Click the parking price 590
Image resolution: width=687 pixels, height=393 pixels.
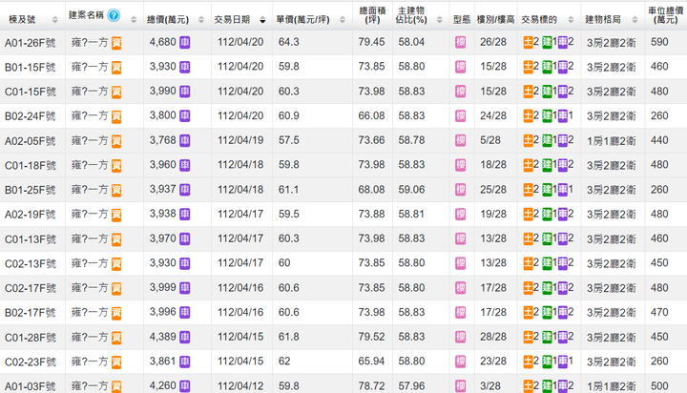659,42
